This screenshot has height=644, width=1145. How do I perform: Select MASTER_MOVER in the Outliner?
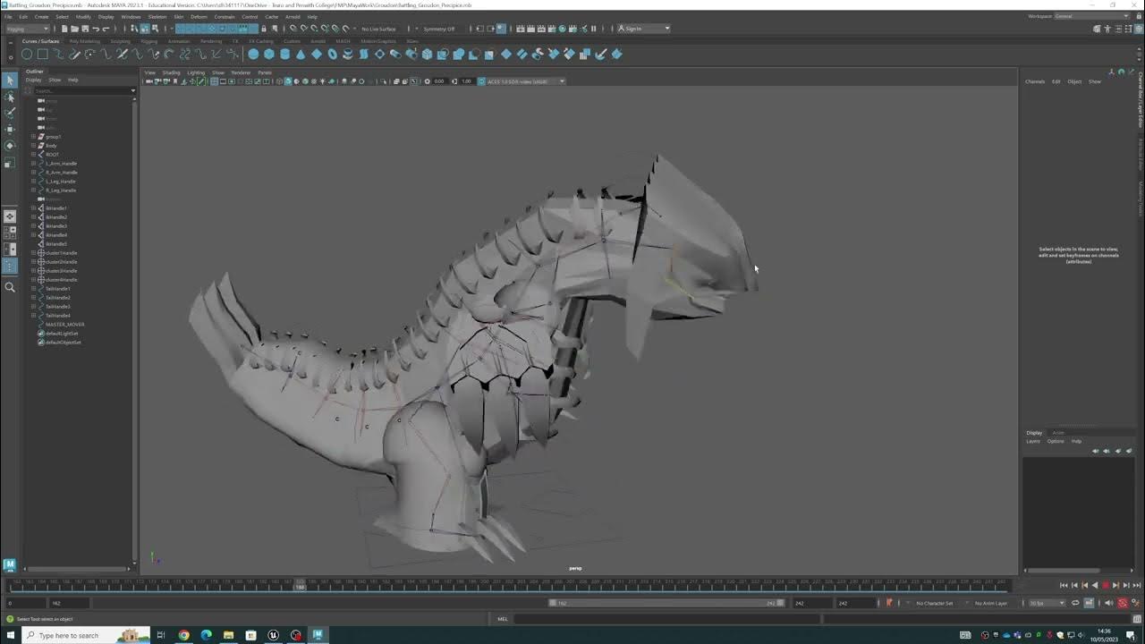point(64,325)
